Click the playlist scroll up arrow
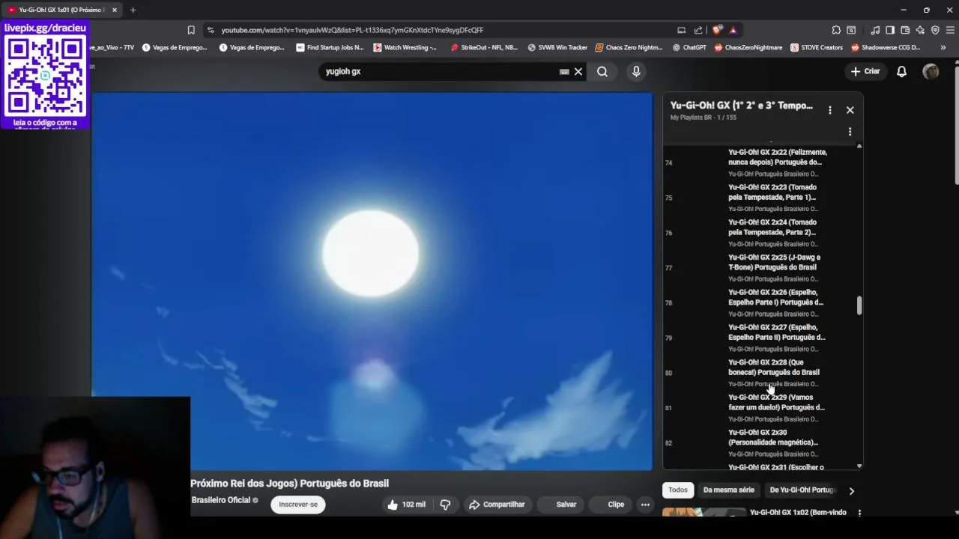The width and height of the screenshot is (959, 539). click(x=859, y=145)
